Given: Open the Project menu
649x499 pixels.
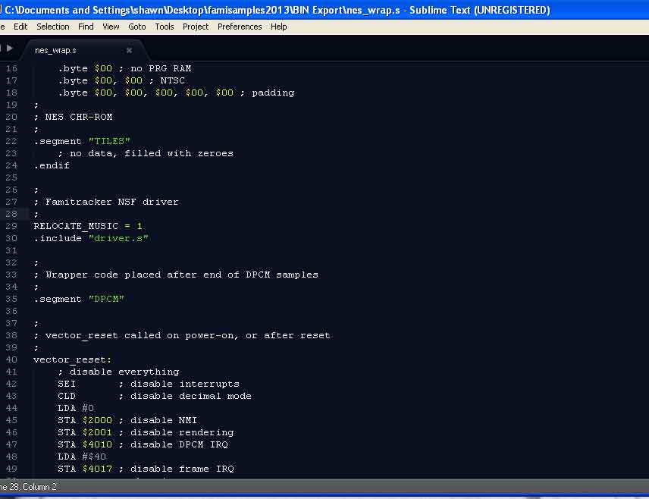Looking at the screenshot, I should (x=196, y=27).
